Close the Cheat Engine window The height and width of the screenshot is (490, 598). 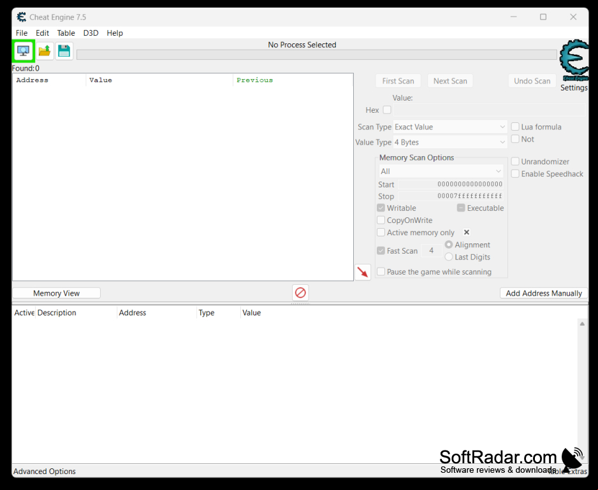[573, 17]
